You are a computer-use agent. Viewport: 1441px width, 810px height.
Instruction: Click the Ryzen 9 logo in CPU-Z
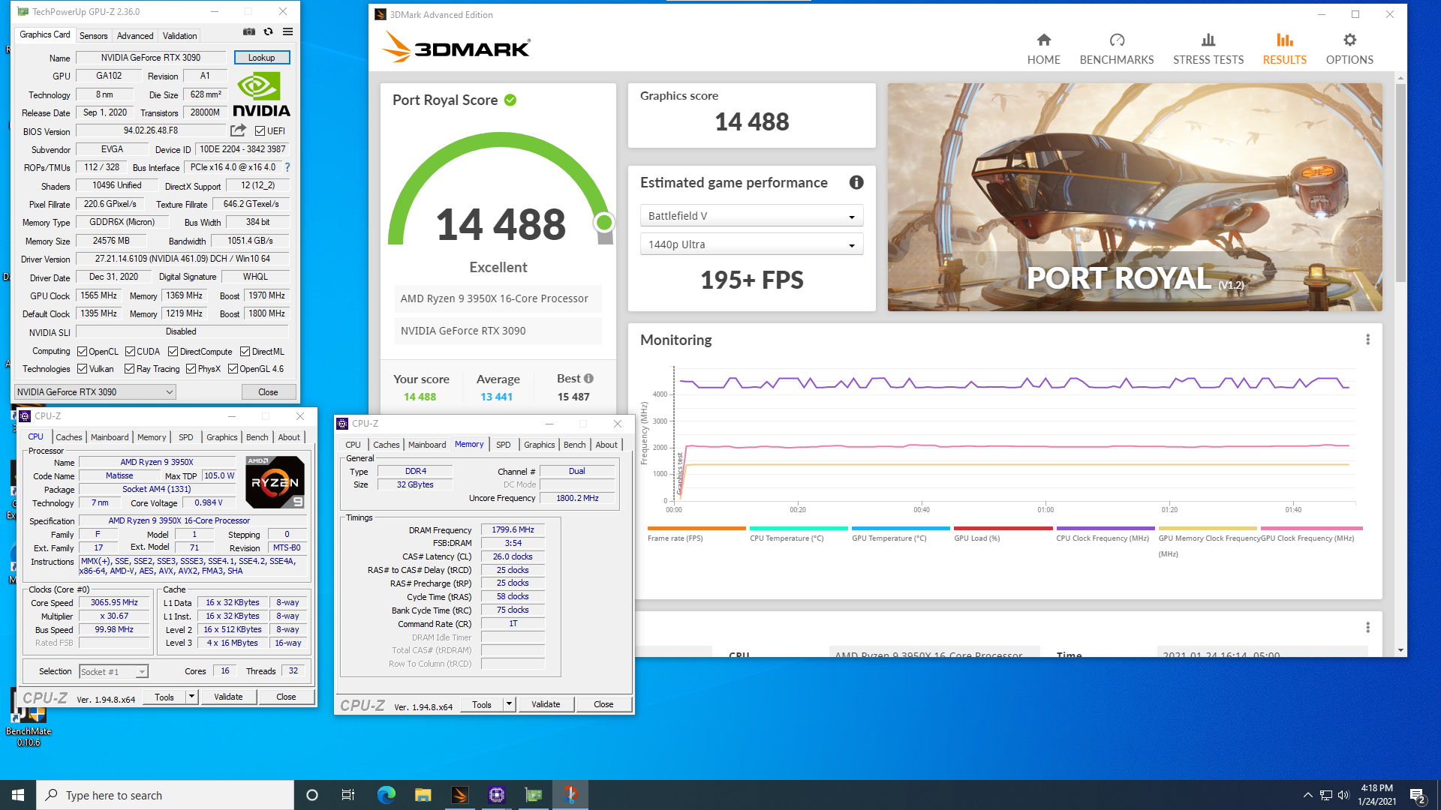tap(275, 483)
